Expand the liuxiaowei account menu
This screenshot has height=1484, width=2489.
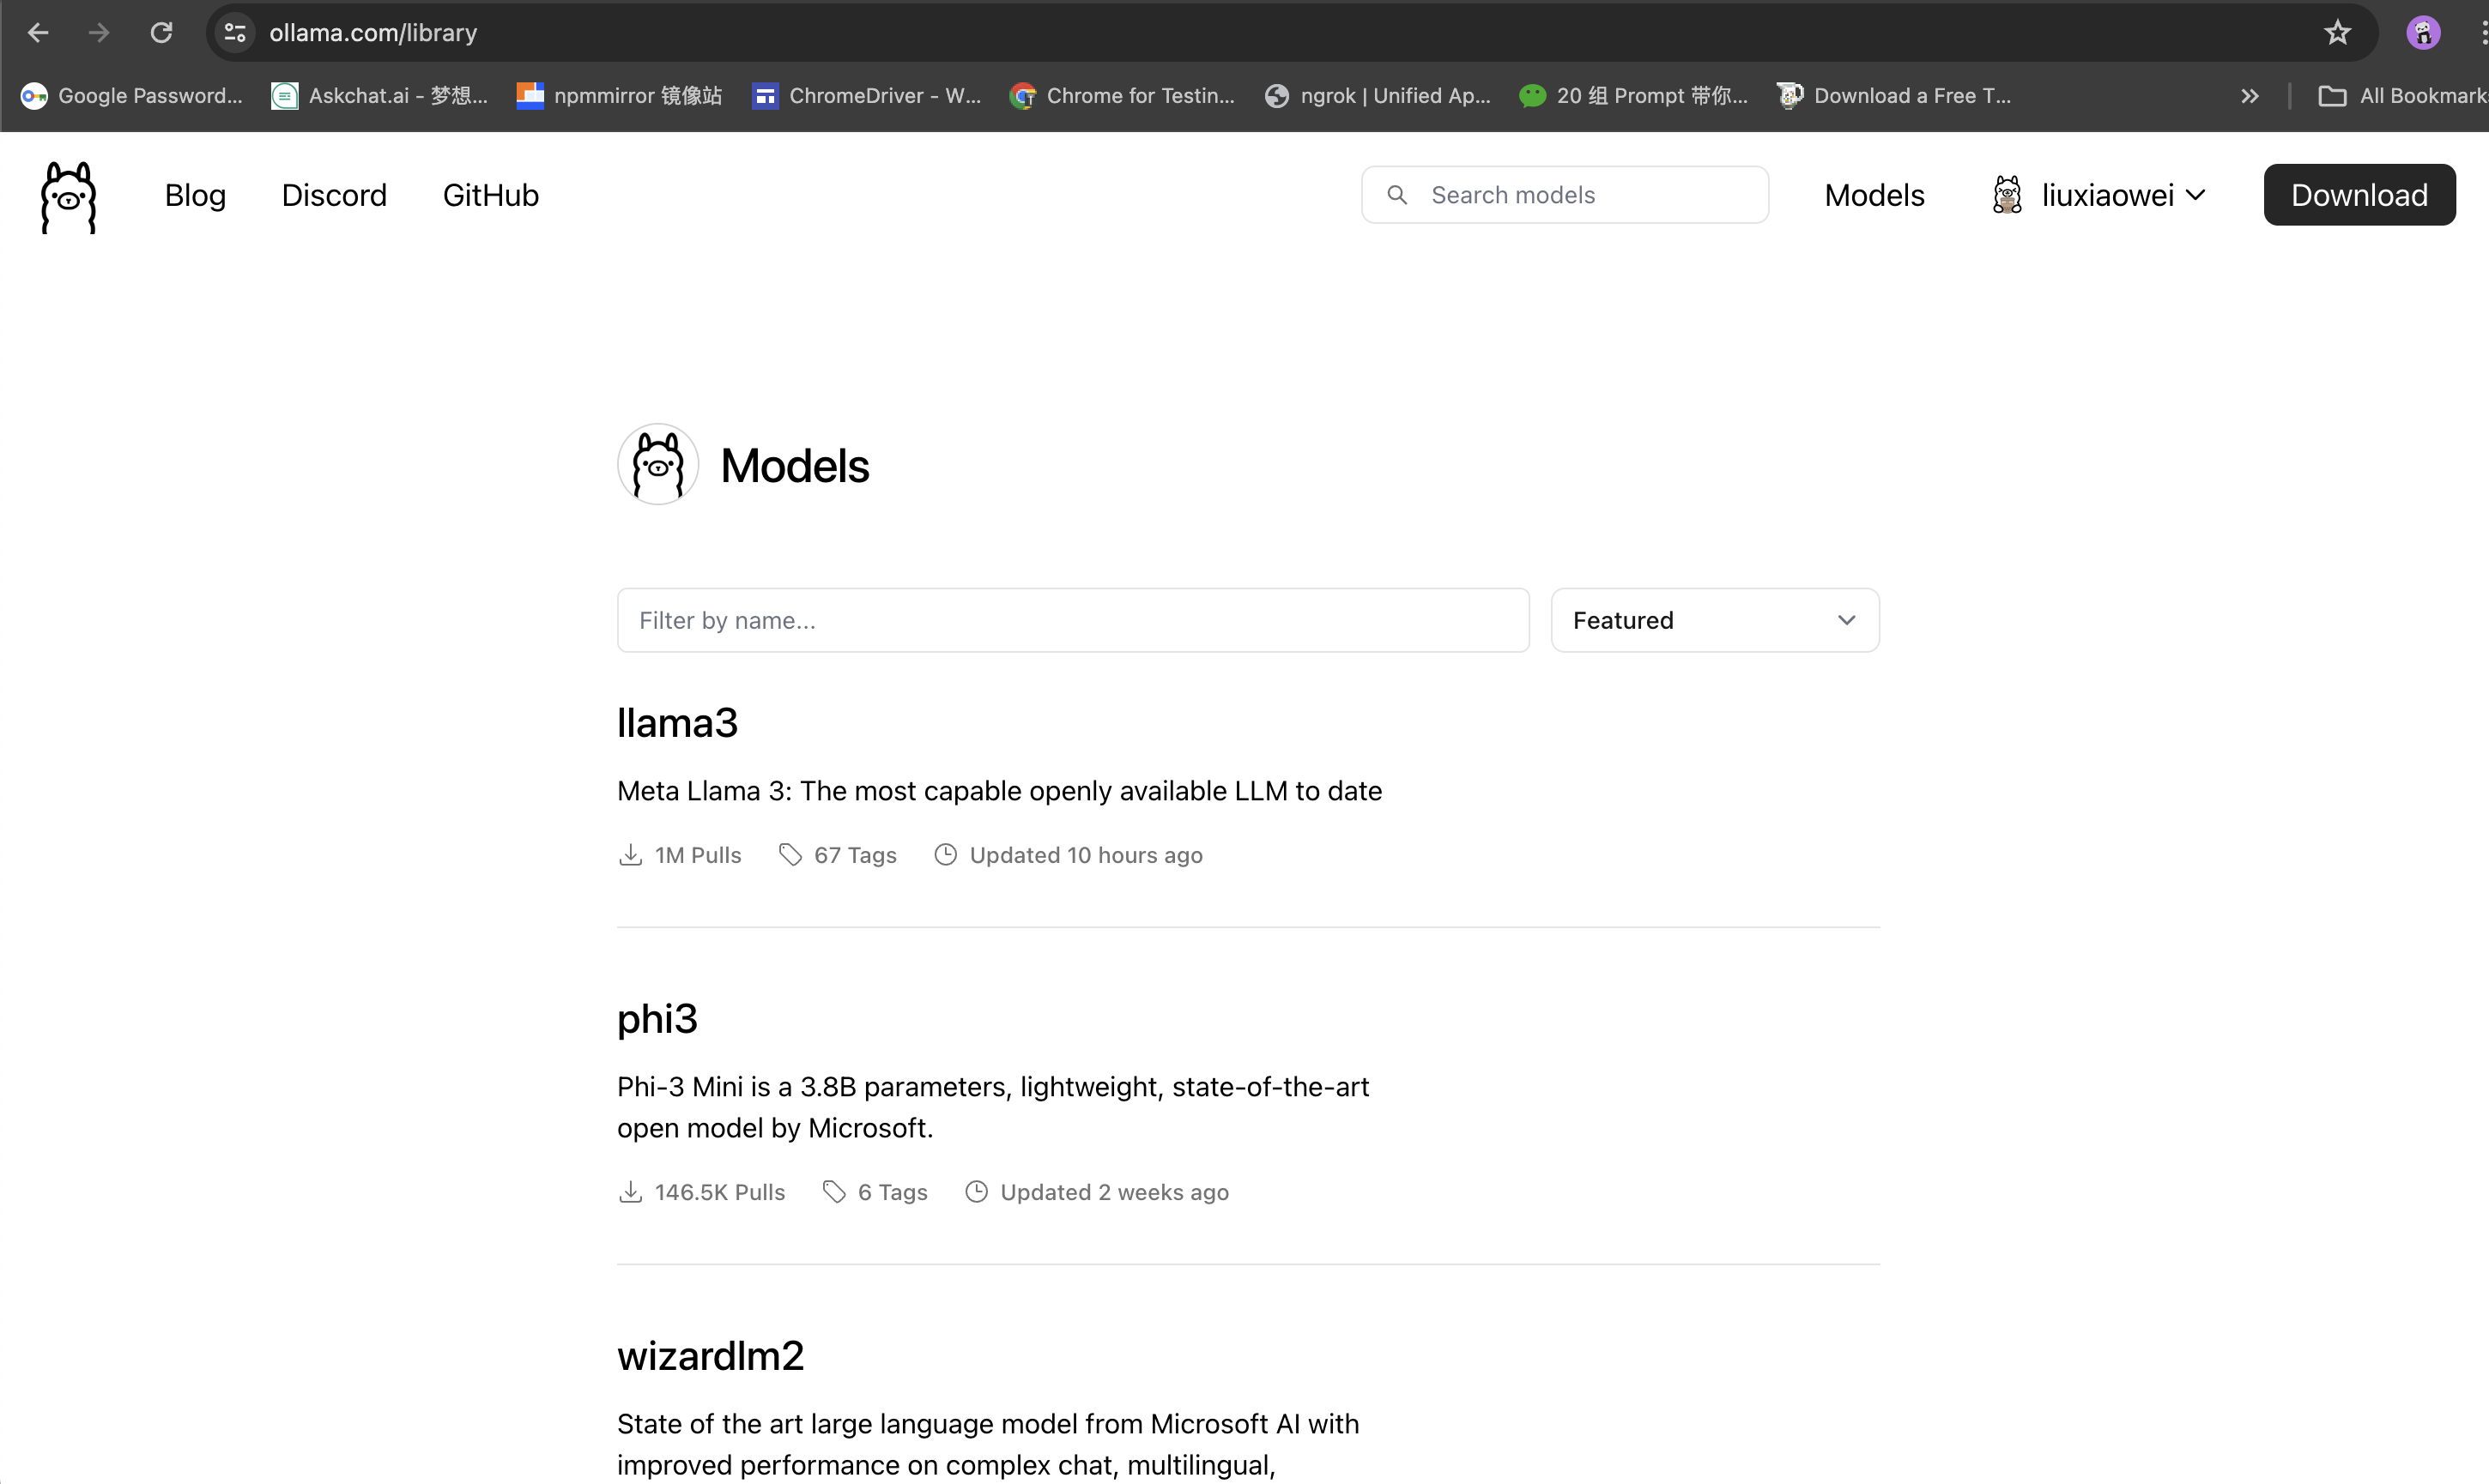click(2098, 195)
